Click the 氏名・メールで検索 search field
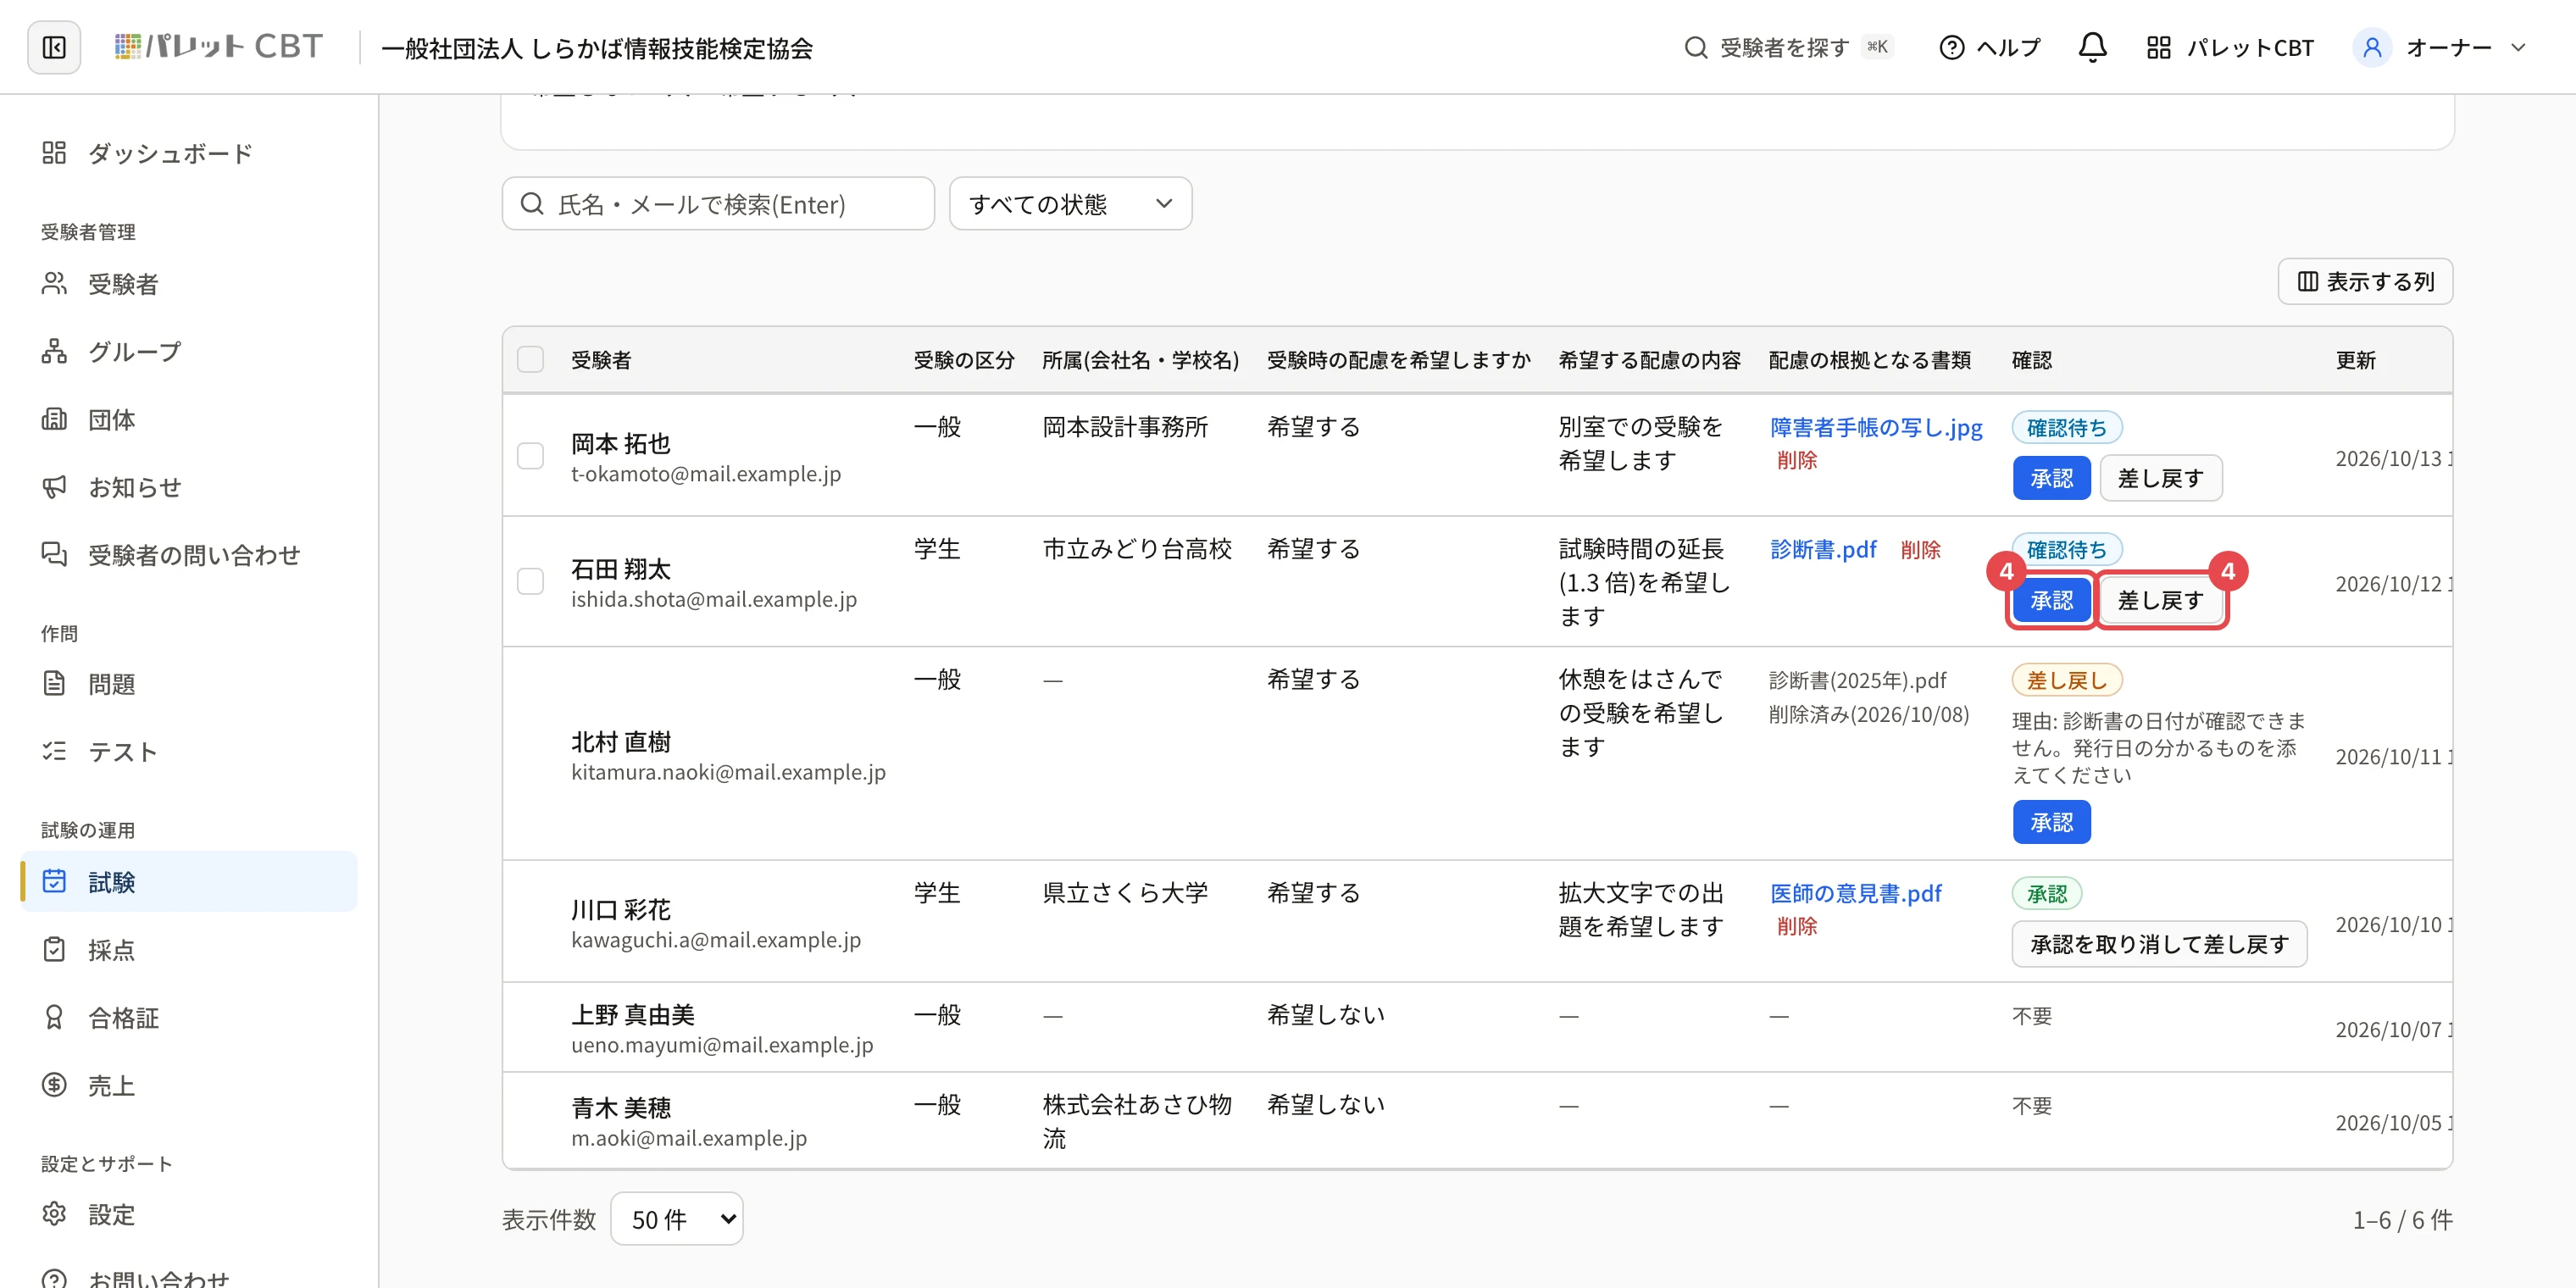This screenshot has width=2576, height=1288. pyautogui.click(x=718, y=204)
